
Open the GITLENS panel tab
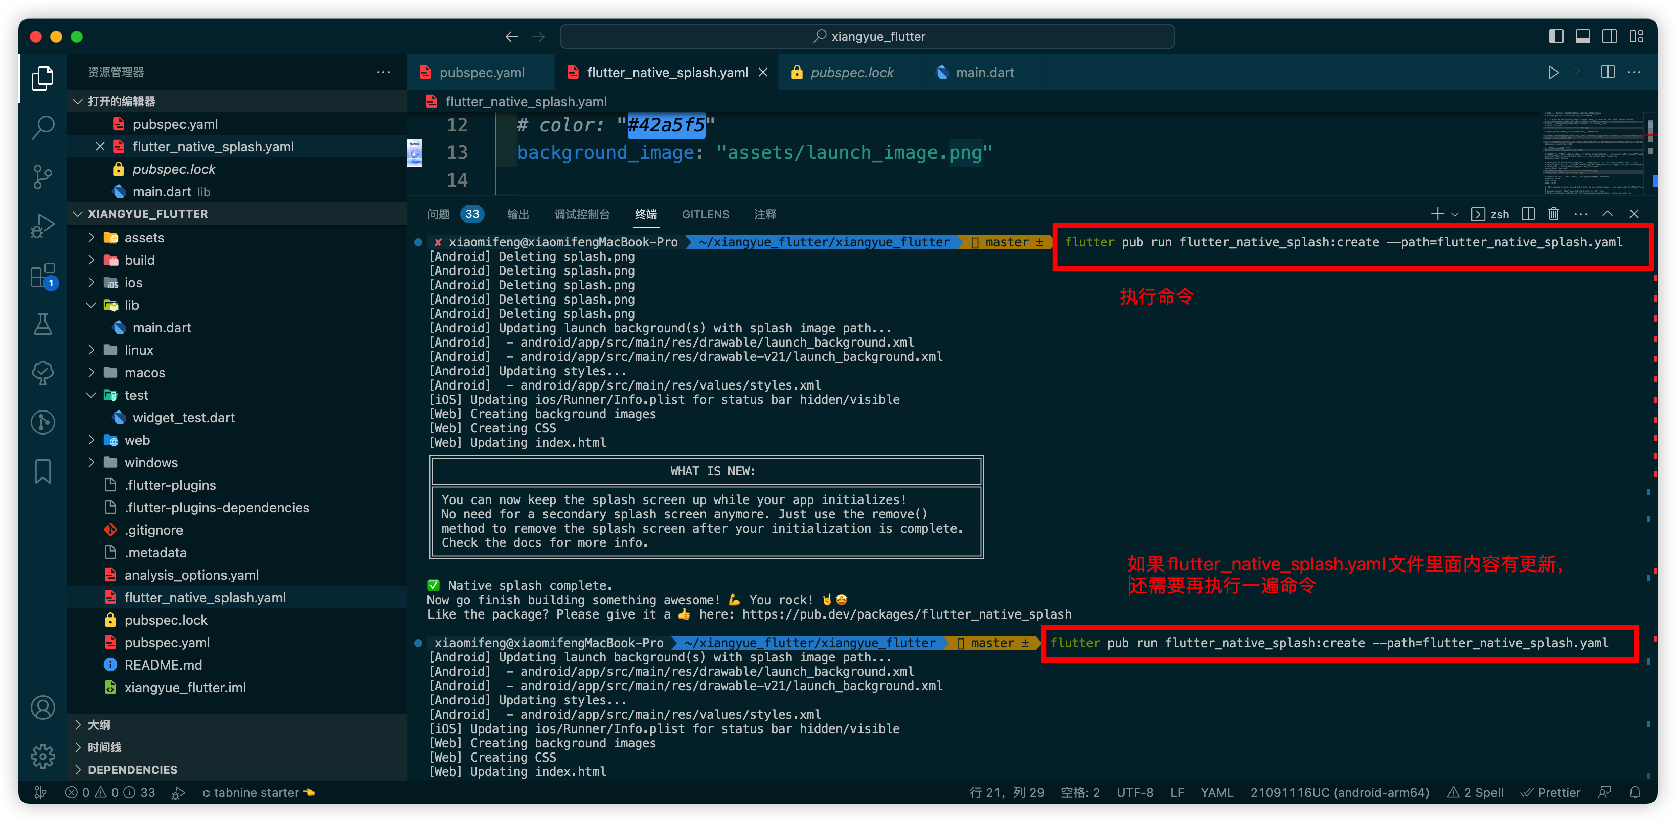point(705,214)
